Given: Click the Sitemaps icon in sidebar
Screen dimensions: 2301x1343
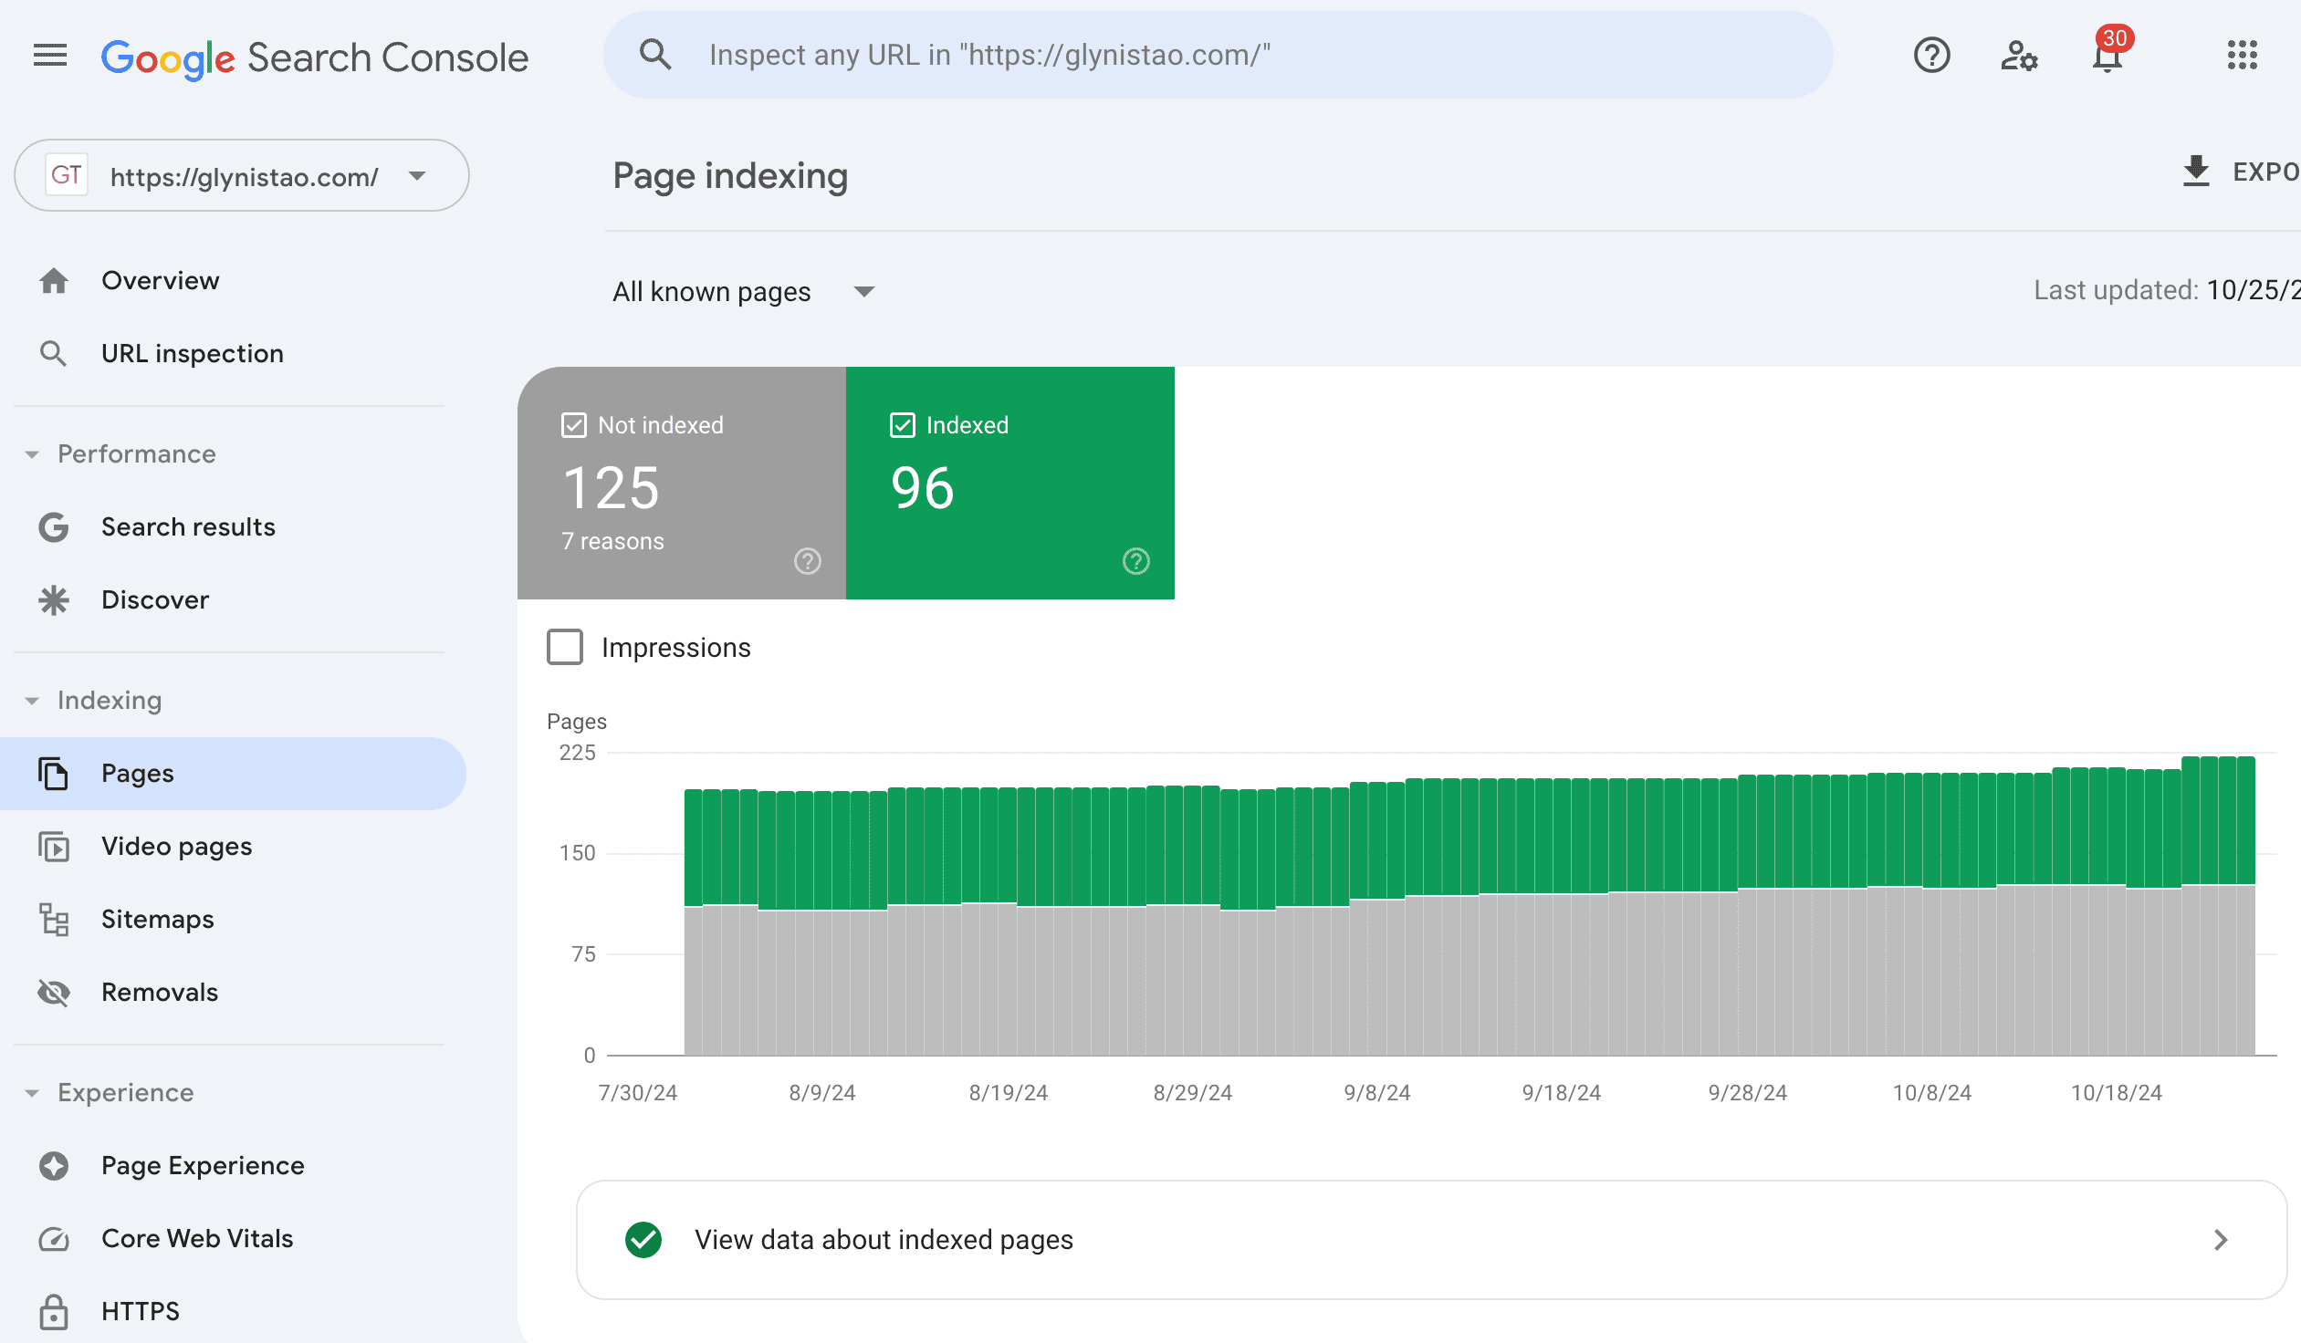Looking at the screenshot, I should pos(55,920).
